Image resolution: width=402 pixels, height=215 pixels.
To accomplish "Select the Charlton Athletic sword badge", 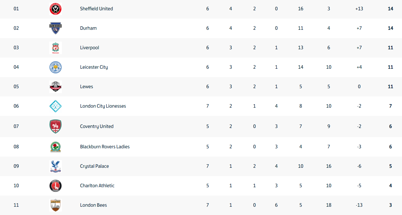I will (55, 186).
